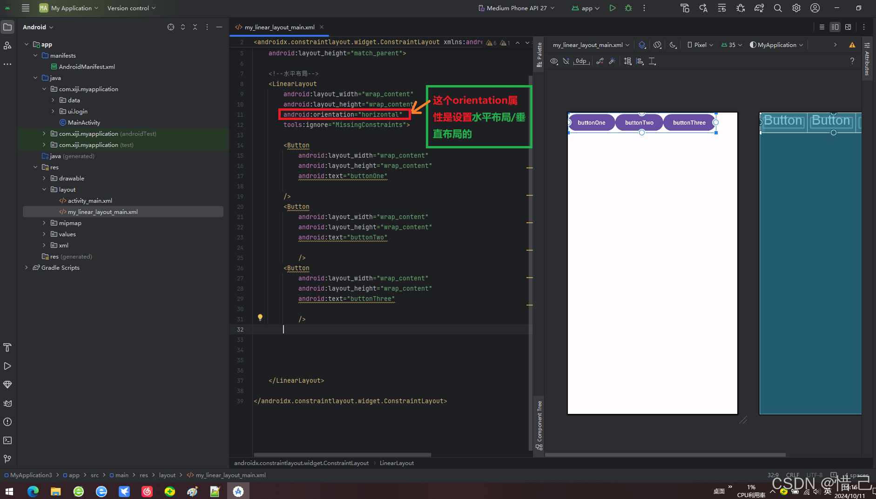Select the my_linear_layout_main.xml editor tab
The width and height of the screenshot is (876, 499).
point(279,27)
